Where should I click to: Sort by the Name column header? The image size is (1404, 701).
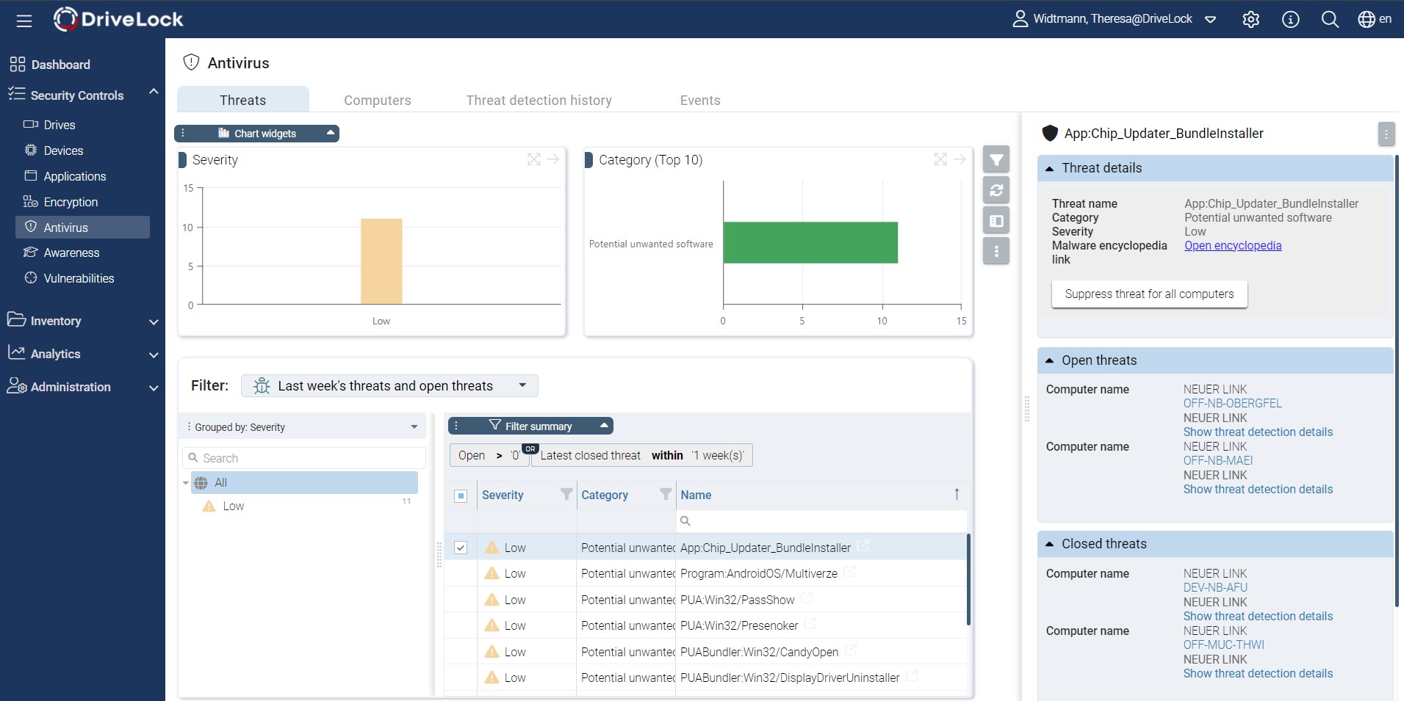click(696, 495)
